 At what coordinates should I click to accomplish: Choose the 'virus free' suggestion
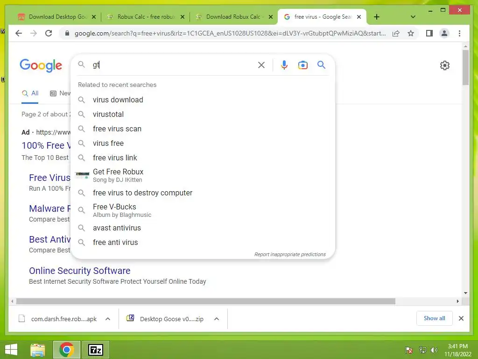pos(203,143)
